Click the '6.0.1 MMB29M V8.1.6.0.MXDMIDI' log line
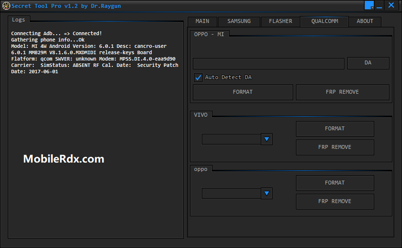This screenshot has height=248, width=402. 82,53
